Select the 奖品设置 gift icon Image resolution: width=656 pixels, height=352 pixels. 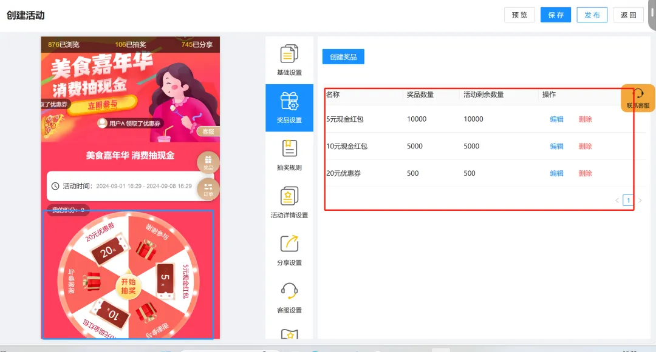289,101
